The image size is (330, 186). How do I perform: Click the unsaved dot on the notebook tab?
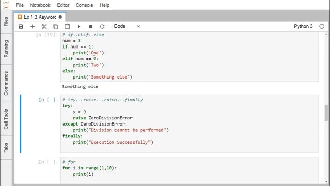pos(60,17)
